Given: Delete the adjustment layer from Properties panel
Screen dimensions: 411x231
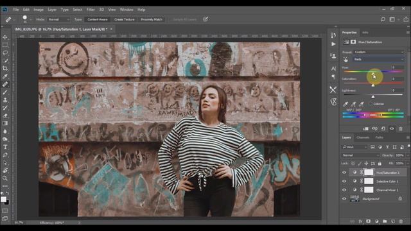Looking at the screenshot, I should pos(401,128).
